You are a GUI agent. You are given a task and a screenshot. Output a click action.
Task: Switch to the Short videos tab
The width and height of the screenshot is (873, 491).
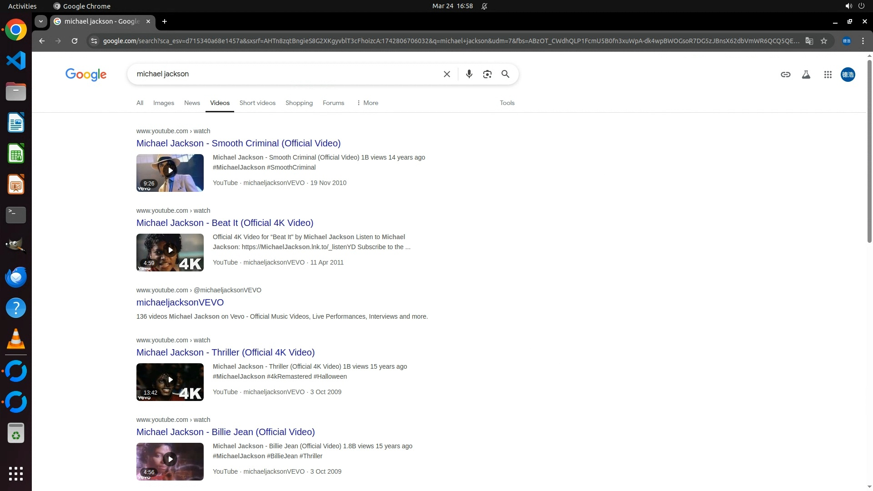tap(257, 103)
